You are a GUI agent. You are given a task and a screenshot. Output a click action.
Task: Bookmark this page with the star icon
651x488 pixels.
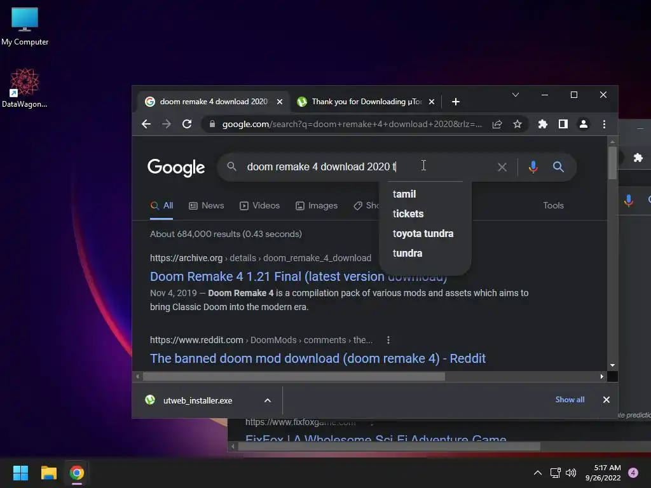tap(517, 124)
